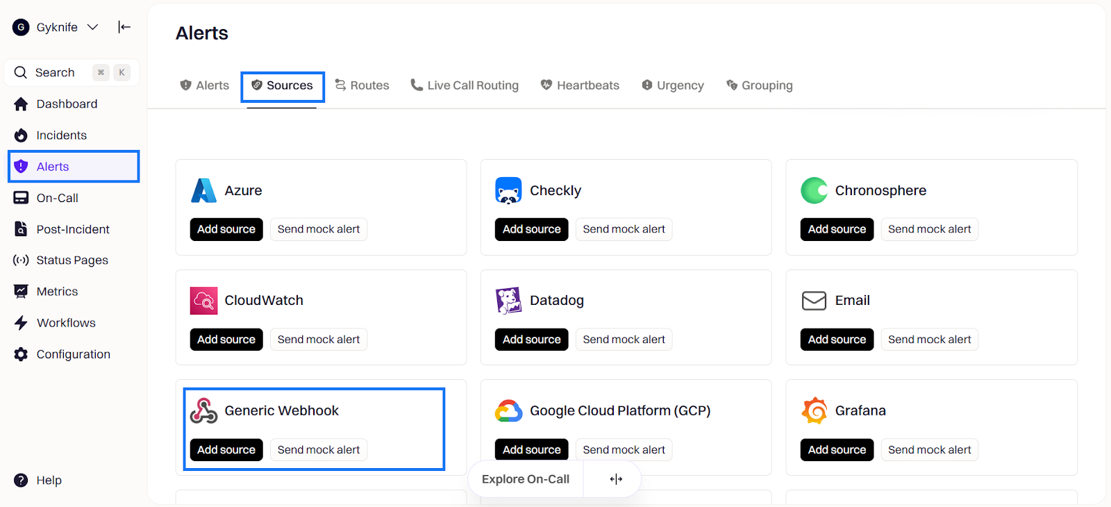The width and height of the screenshot is (1111, 507).
Task: Send mock alert for Grafana
Action: 930,450
